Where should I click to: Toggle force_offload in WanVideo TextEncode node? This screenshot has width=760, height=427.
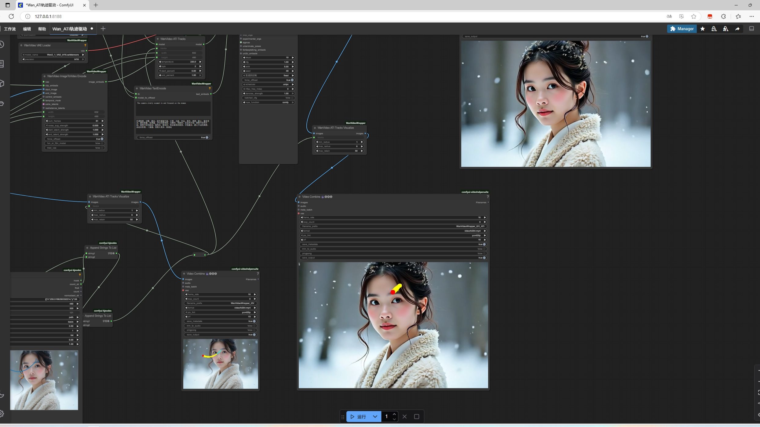pos(207,138)
